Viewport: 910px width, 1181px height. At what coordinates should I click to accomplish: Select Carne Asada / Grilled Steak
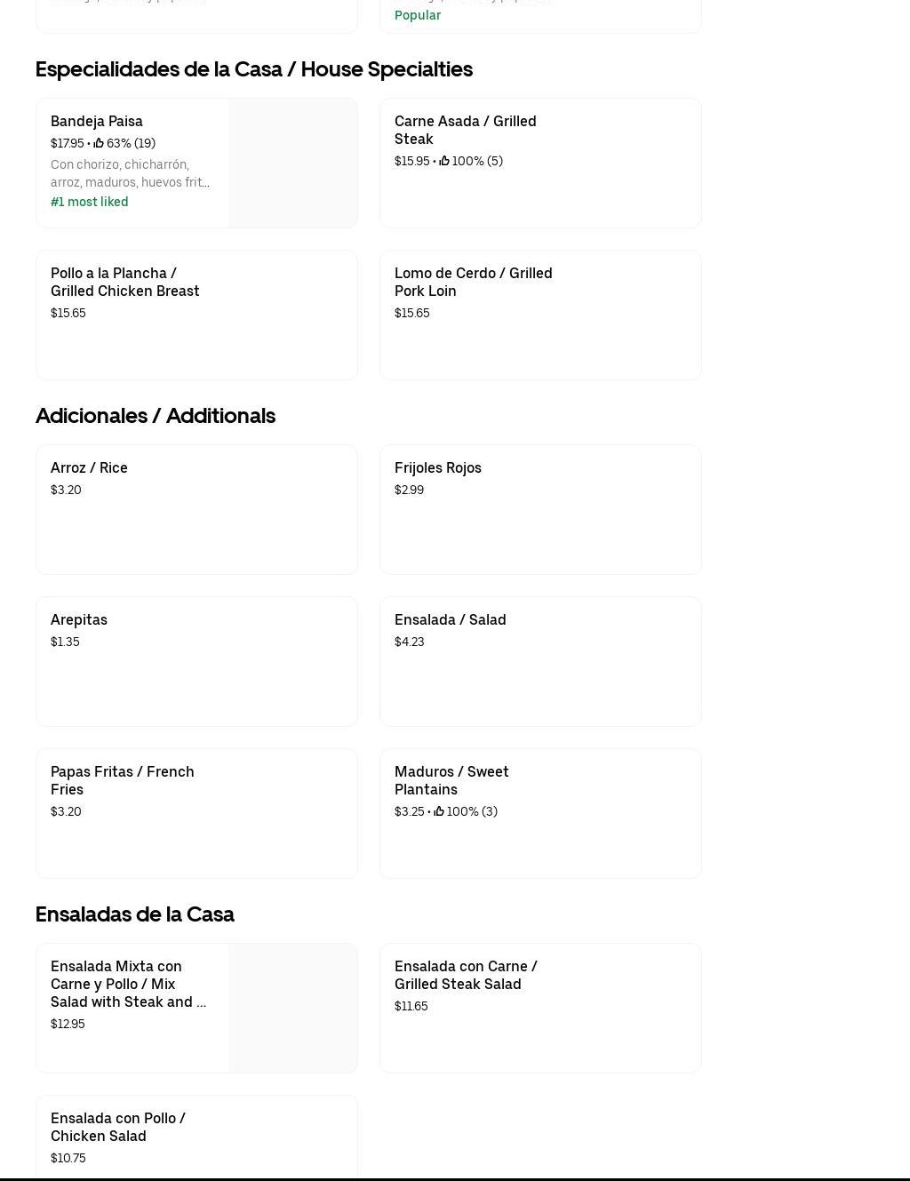pyautogui.click(x=465, y=130)
